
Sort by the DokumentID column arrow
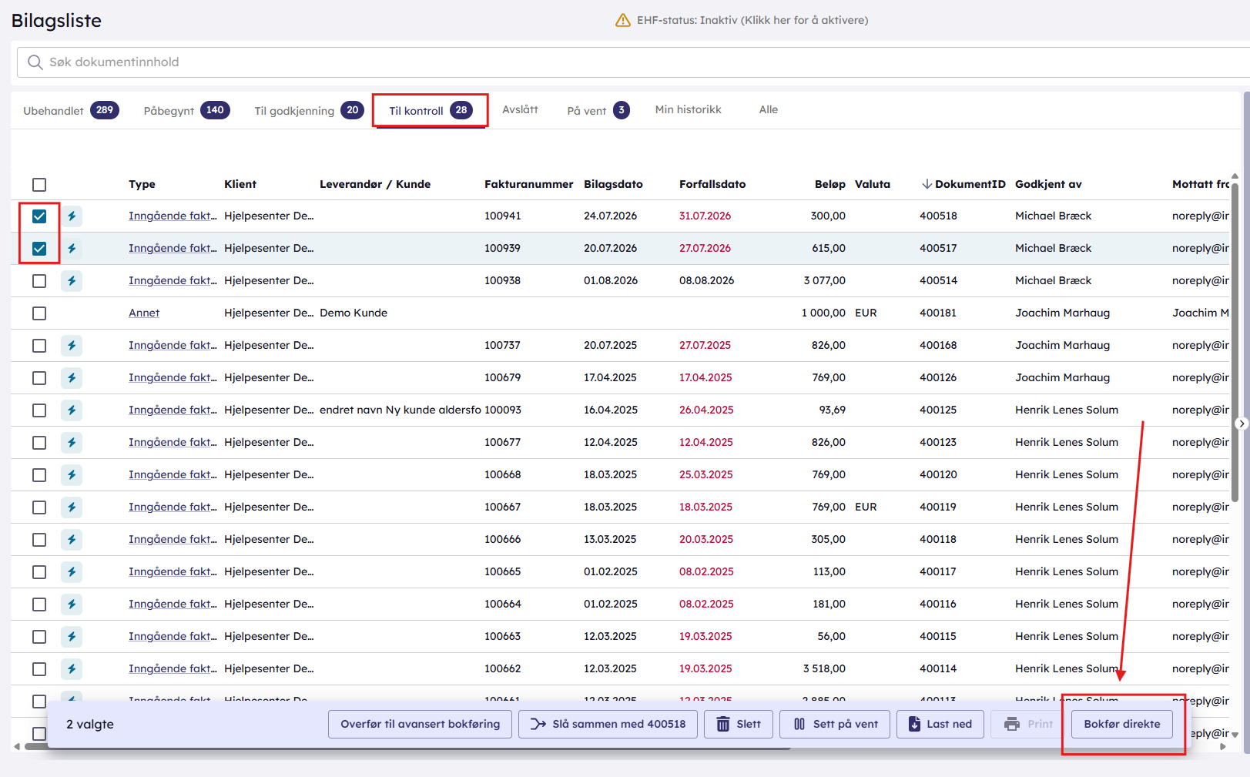(x=927, y=184)
